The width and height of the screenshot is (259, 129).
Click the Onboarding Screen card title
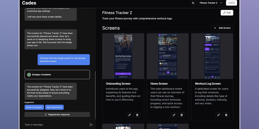pos(118,84)
